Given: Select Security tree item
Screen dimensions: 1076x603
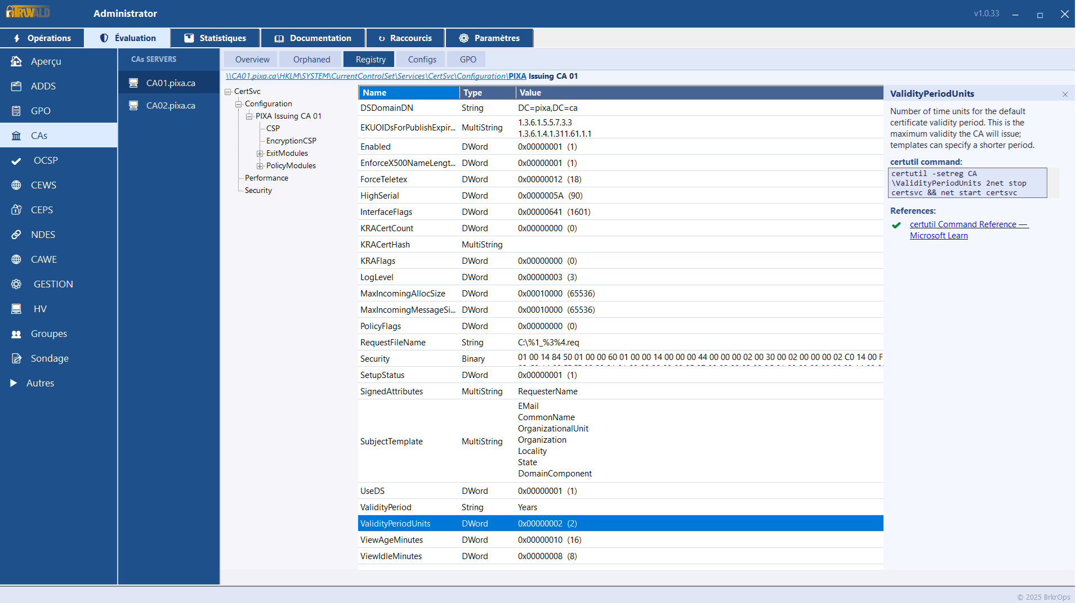Looking at the screenshot, I should 258,190.
